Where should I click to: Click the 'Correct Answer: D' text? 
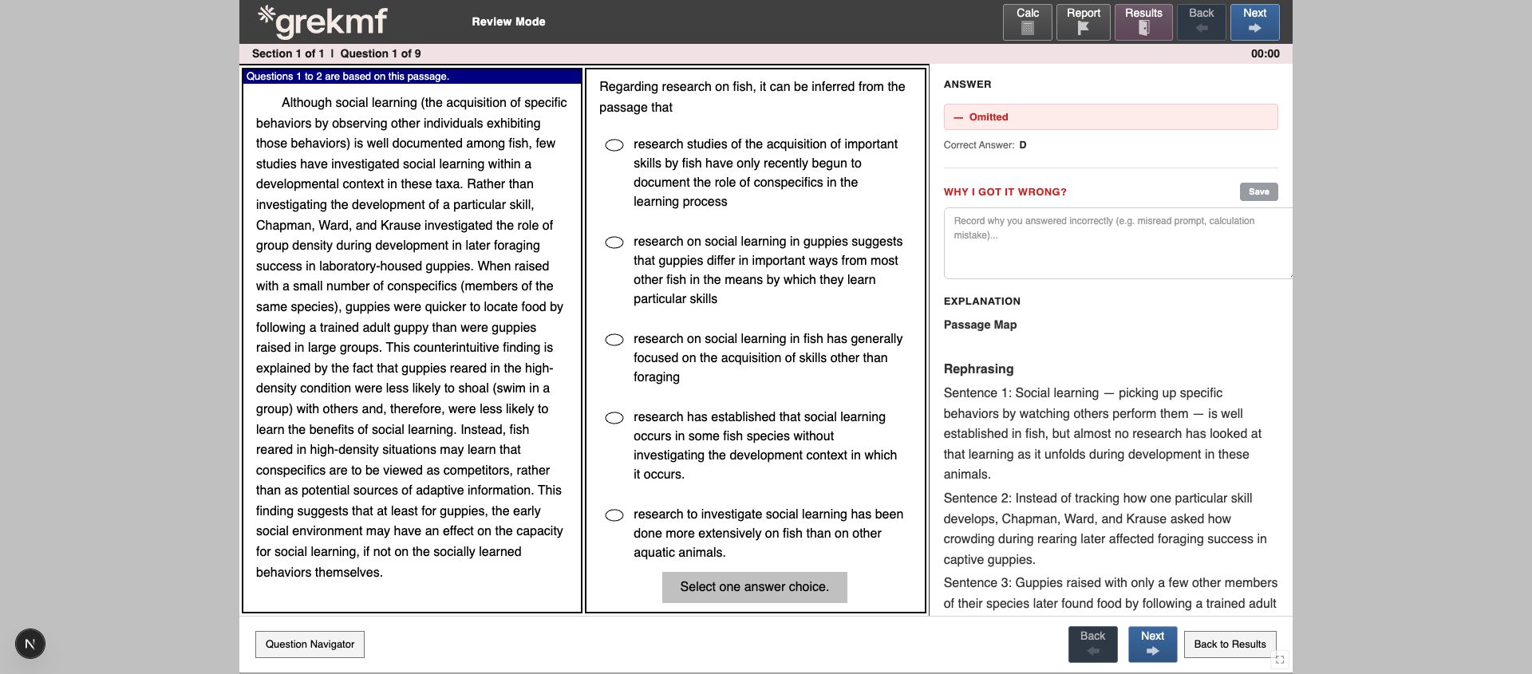[x=985, y=145]
